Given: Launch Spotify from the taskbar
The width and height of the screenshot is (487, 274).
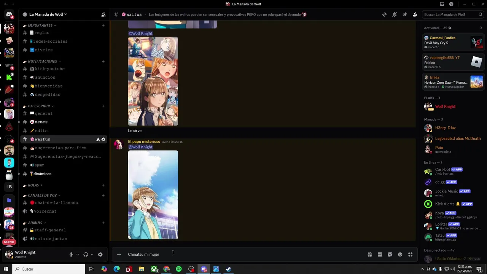Looking at the screenshot, I should click(179, 269).
